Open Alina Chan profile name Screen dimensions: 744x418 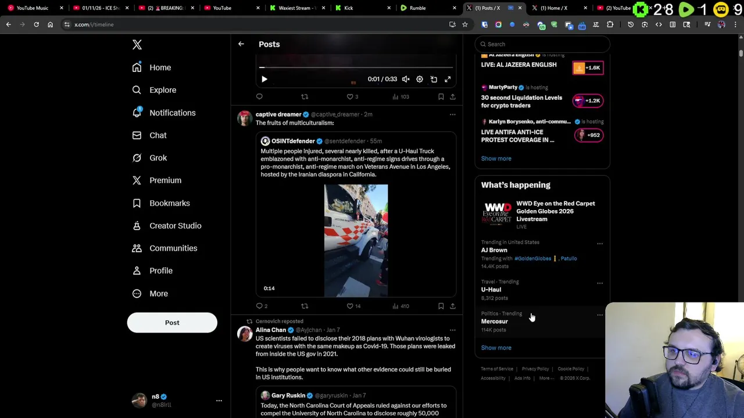pos(271,330)
